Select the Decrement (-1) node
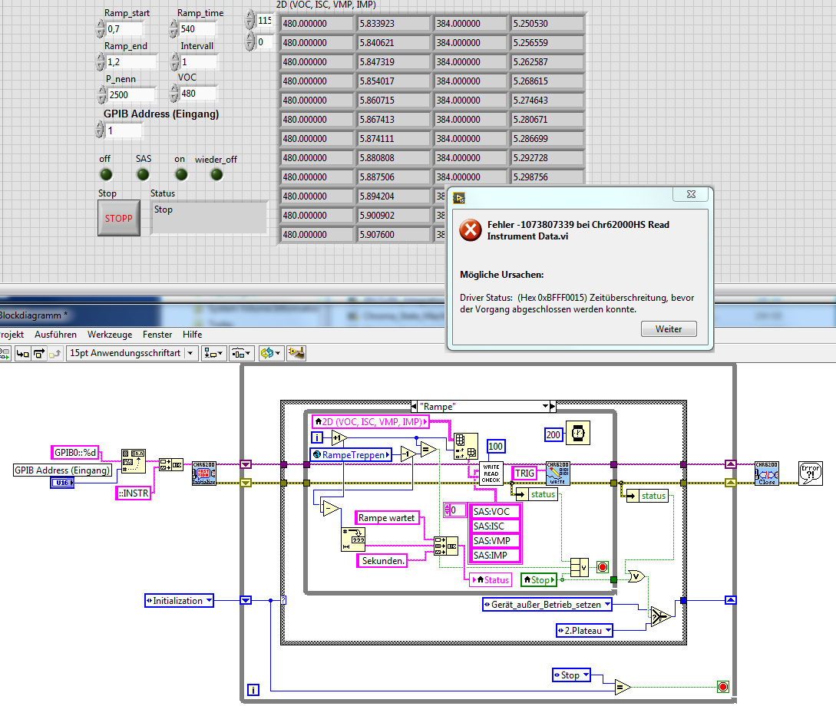Screen dimensions: 836x716 click(x=408, y=454)
